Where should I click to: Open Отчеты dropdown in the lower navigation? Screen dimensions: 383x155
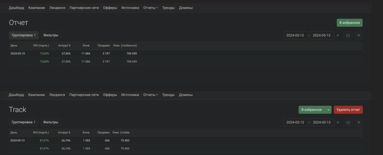(x=150, y=95)
